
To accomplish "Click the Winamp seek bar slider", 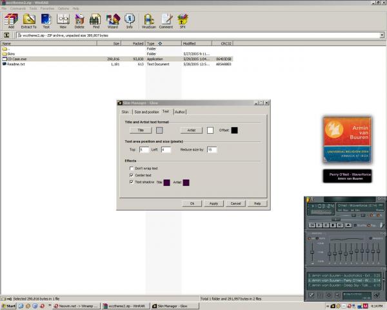I will [336, 220].
